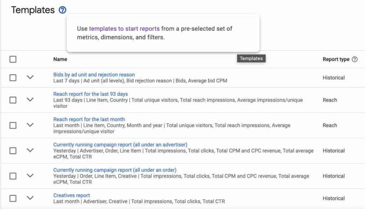Image resolution: width=365 pixels, height=210 pixels.
Task: Click the help icon beside Report type
Action: 354,59
